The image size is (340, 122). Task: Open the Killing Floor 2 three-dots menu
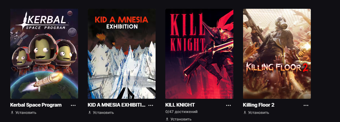tap(306, 105)
